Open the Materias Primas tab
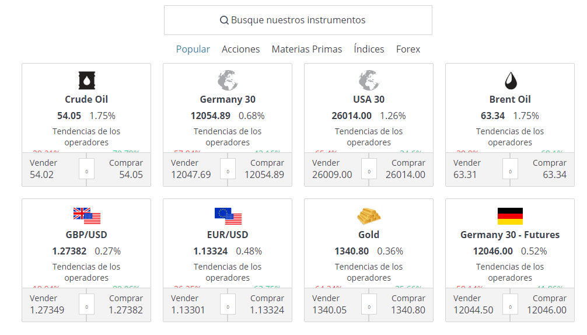 click(x=307, y=49)
